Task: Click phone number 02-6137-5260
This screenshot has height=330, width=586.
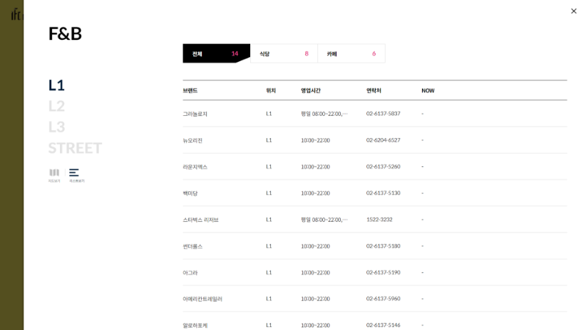Action: click(383, 166)
